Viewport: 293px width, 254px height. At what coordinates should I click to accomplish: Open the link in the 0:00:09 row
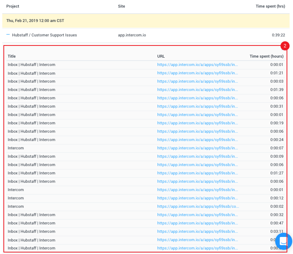pos(198,156)
